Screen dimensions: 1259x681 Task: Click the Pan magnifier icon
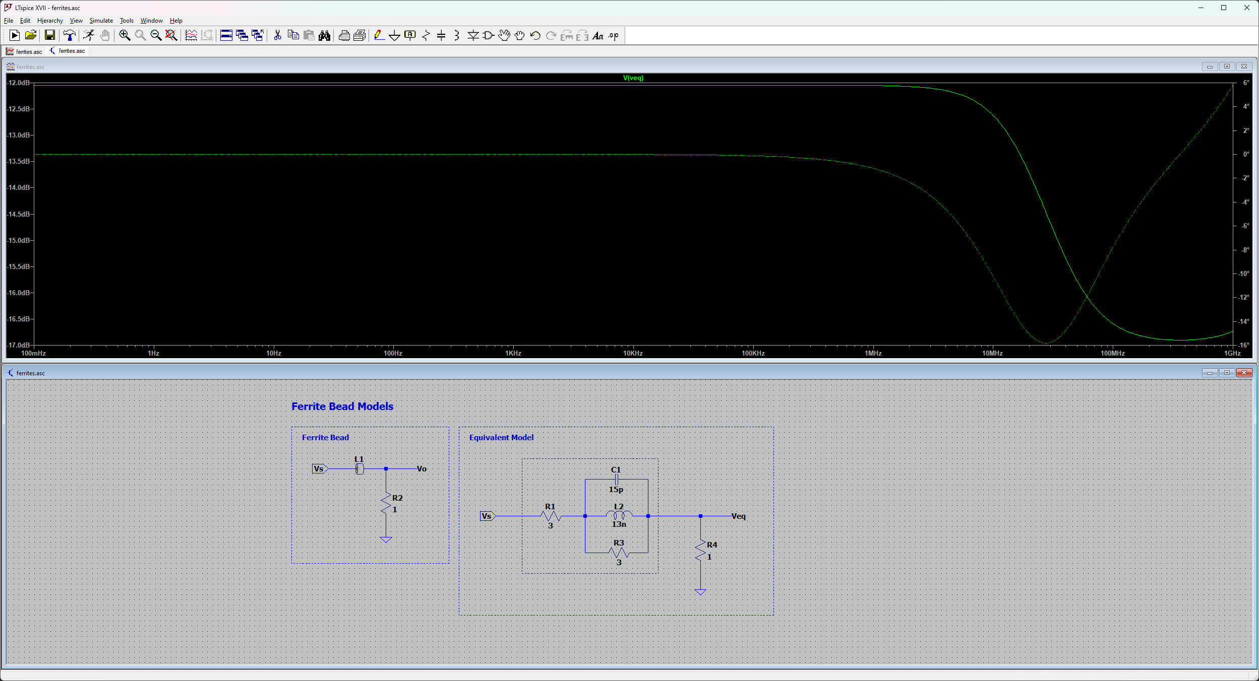[x=140, y=35]
